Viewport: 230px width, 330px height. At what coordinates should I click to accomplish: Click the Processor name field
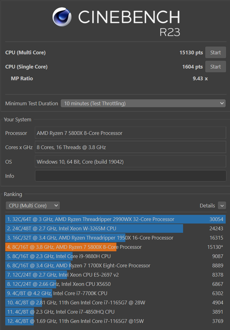[131, 133]
